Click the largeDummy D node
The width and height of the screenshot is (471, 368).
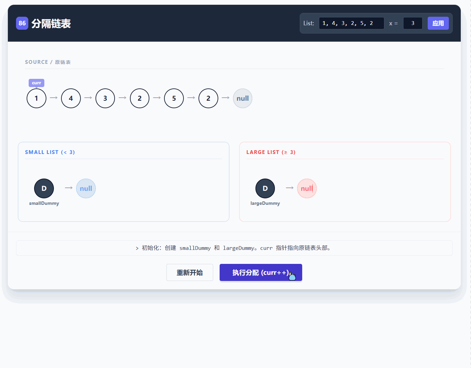click(x=265, y=188)
